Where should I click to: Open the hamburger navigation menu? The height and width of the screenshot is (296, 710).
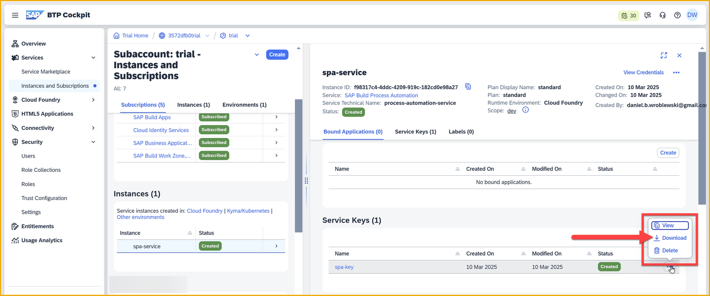15,15
